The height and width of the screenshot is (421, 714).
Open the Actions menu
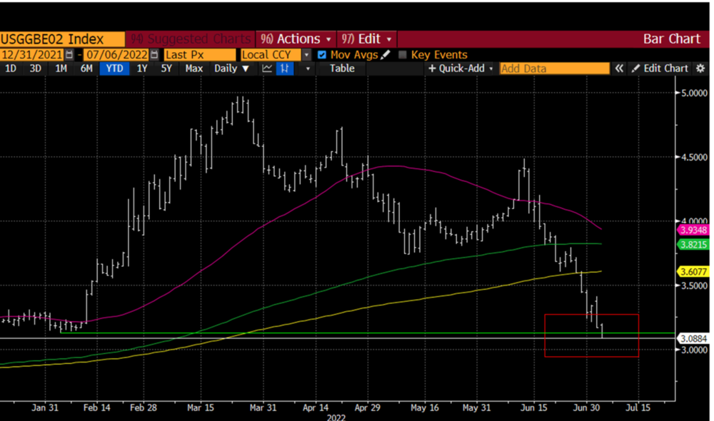pos(295,39)
